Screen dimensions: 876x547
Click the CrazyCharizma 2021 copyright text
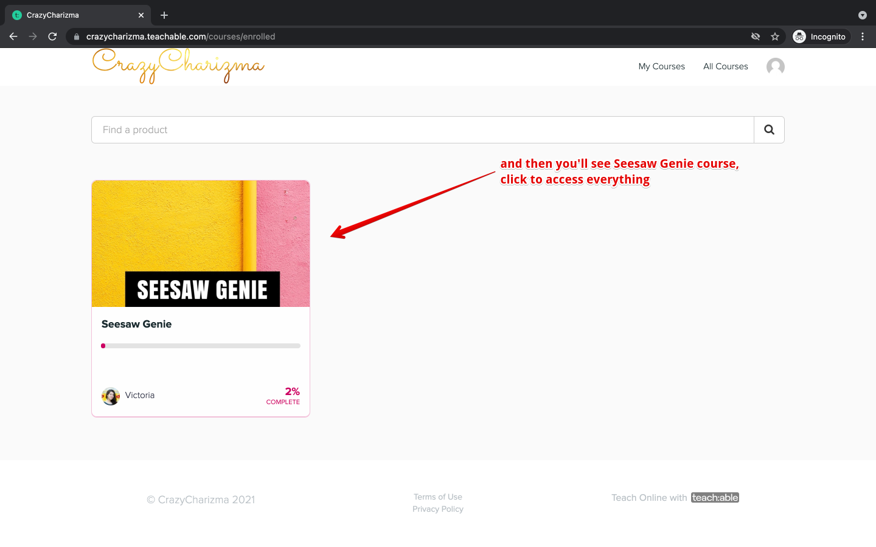tap(201, 500)
